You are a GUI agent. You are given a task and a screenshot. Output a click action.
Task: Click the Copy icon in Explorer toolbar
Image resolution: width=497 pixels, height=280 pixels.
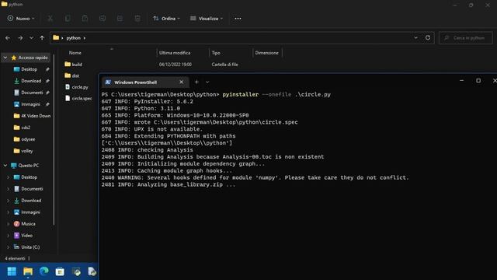(68, 19)
